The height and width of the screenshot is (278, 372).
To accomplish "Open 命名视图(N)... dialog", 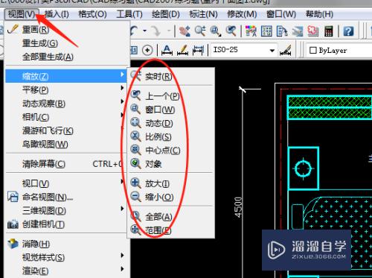I will [x=66, y=198].
